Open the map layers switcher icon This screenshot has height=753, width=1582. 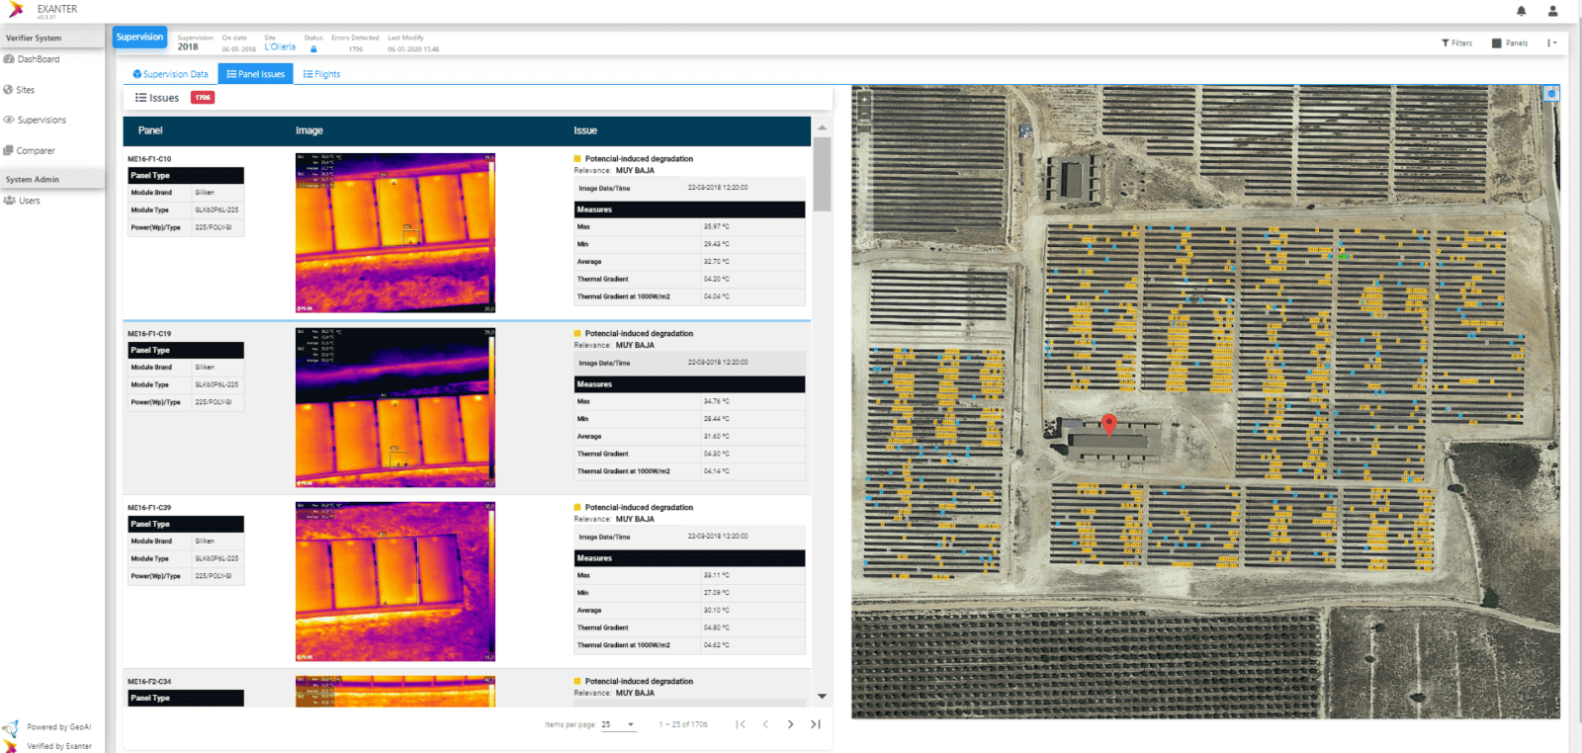(1551, 94)
